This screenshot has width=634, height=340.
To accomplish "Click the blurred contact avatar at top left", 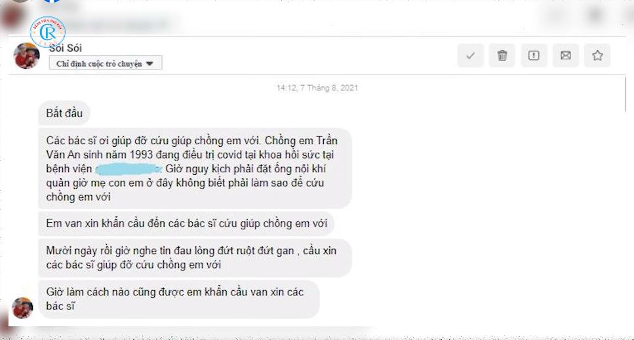I will 12,17.
